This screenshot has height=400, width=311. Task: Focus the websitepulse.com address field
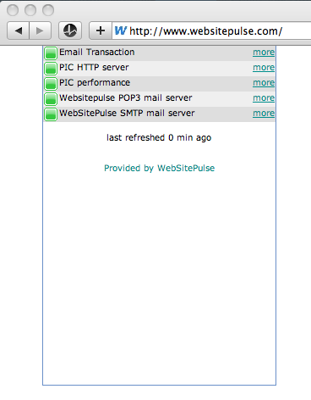click(x=211, y=31)
